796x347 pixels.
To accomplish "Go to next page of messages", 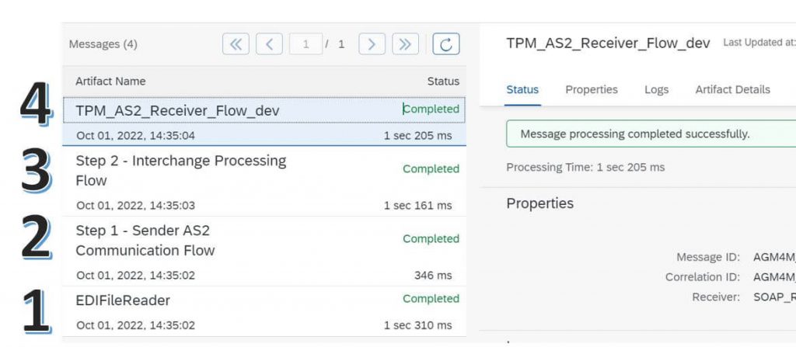I will pyautogui.click(x=372, y=44).
